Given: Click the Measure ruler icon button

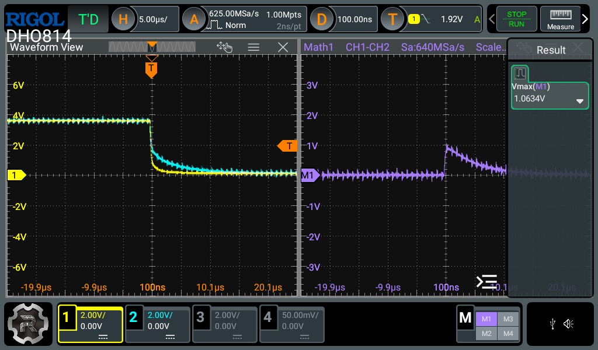Looking at the screenshot, I should coord(560,19).
